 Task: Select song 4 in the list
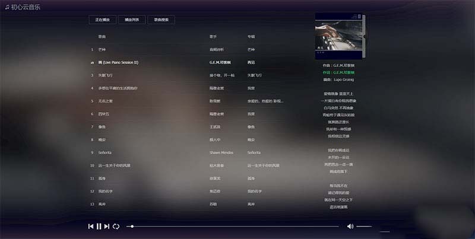click(x=118, y=88)
